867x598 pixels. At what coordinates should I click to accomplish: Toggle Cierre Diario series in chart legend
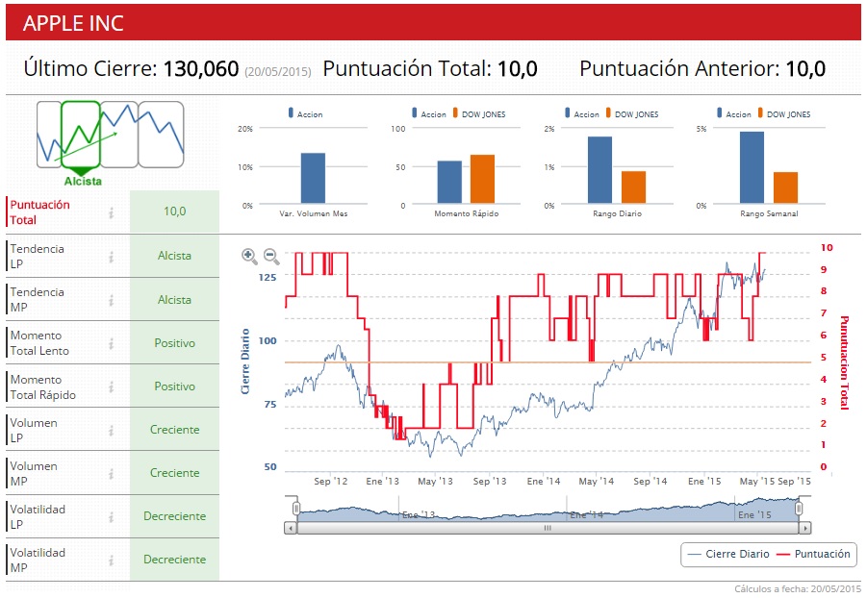coord(728,554)
